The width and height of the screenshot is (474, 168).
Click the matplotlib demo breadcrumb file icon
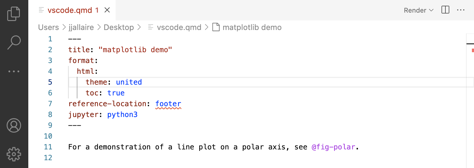point(216,27)
